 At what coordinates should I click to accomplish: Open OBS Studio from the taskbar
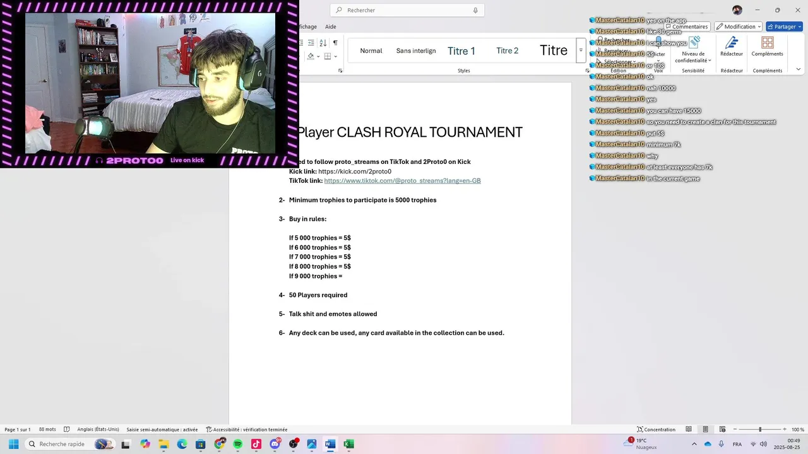(x=294, y=444)
